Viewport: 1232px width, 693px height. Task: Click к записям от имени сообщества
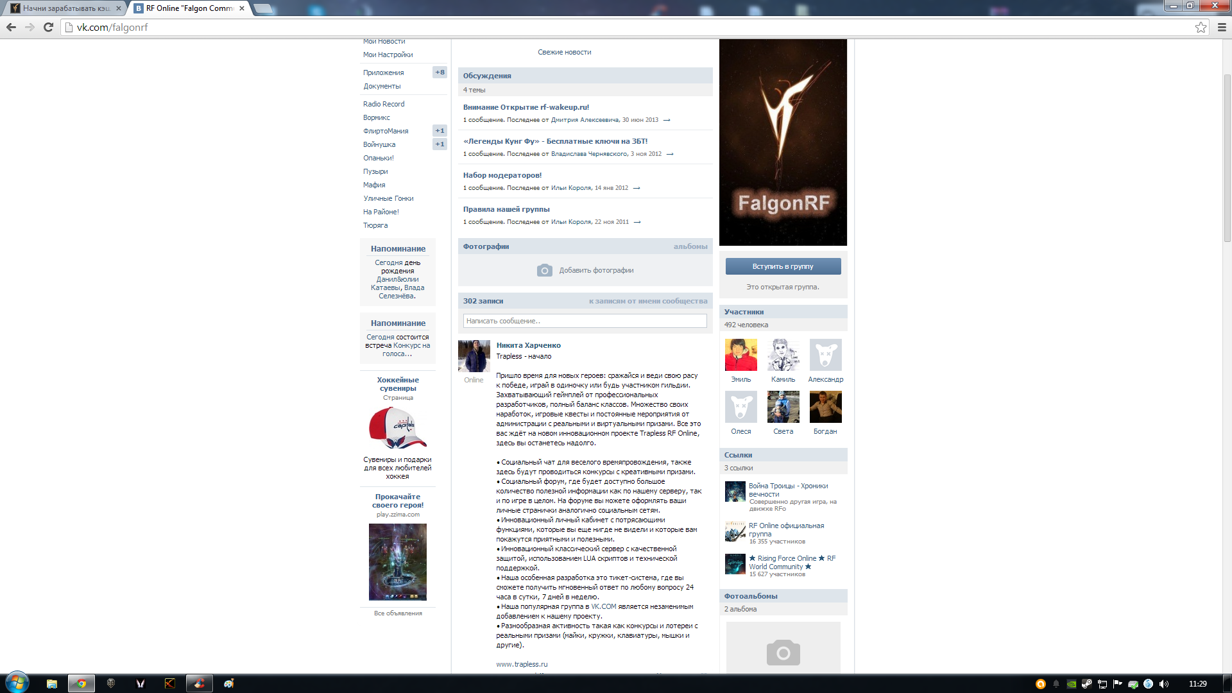tap(648, 301)
